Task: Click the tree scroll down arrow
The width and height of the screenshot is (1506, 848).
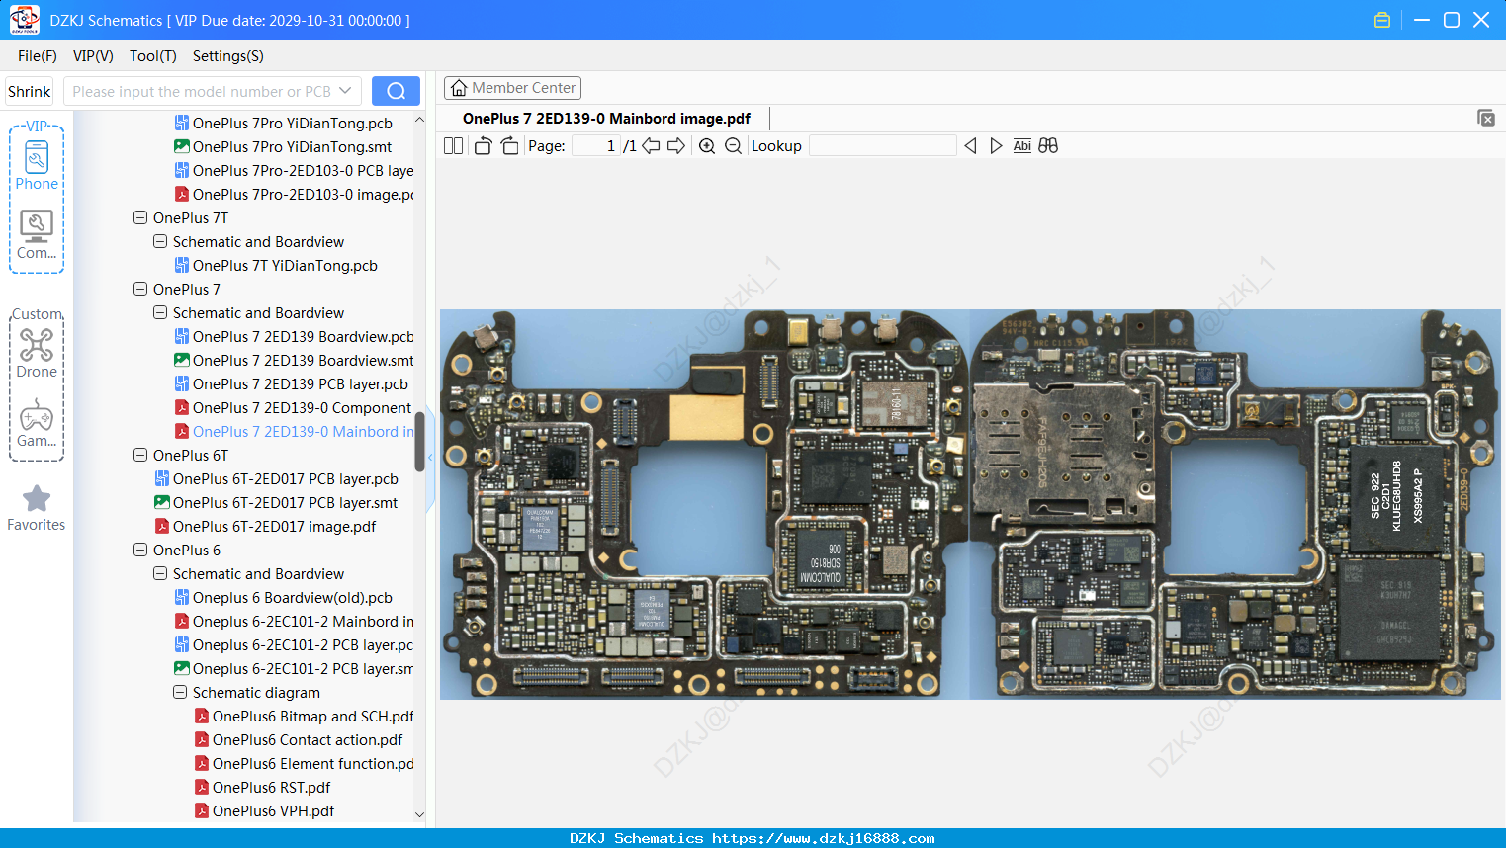Action: tap(419, 815)
